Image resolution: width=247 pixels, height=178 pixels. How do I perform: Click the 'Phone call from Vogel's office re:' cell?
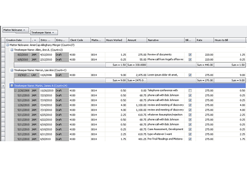(165, 59)
